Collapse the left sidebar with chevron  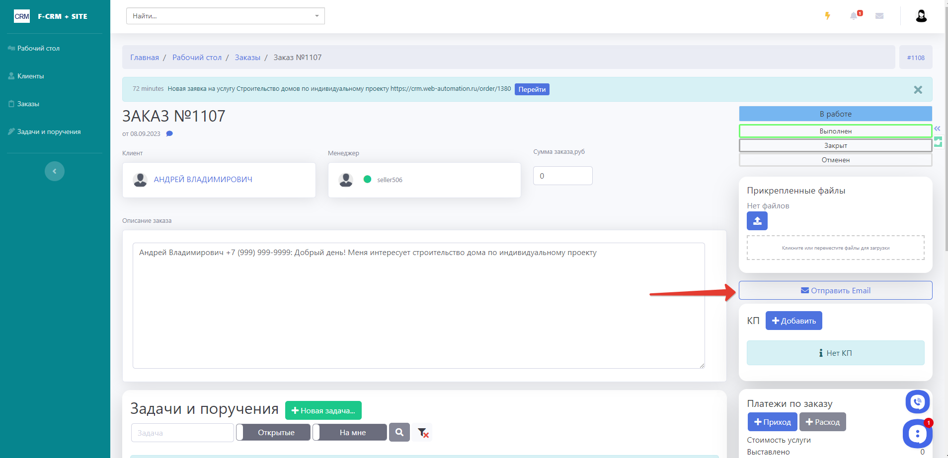coord(55,171)
